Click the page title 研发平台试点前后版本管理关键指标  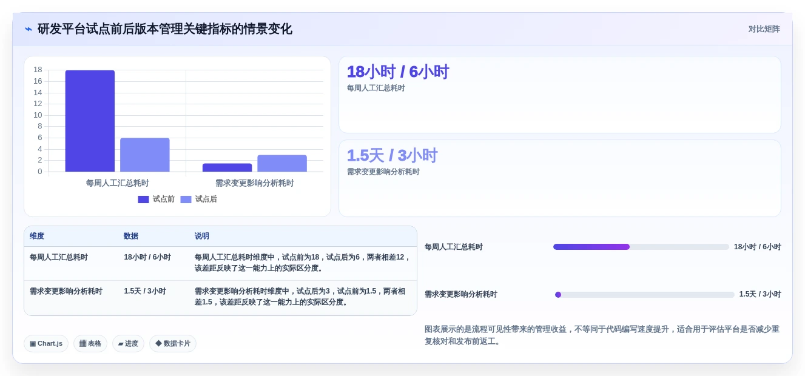tap(165, 29)
